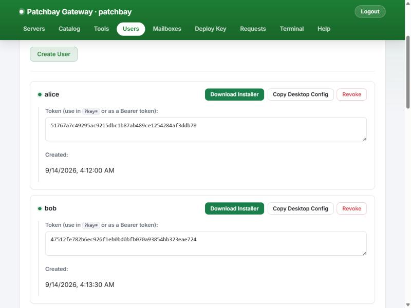Click bob's green status dot
This screenshot has height=308, width=411.
click(40, 209)
